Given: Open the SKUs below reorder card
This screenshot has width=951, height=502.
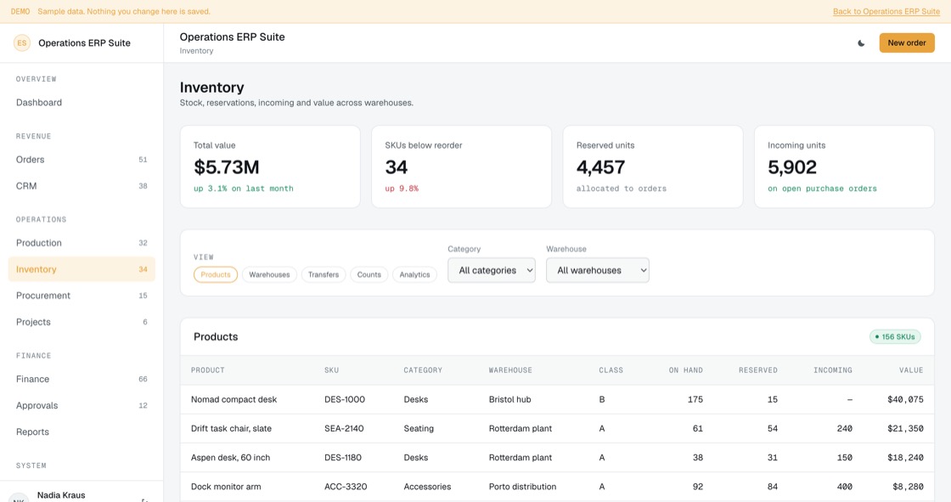Looking at the screenshot, I should [x=462, y=167].
